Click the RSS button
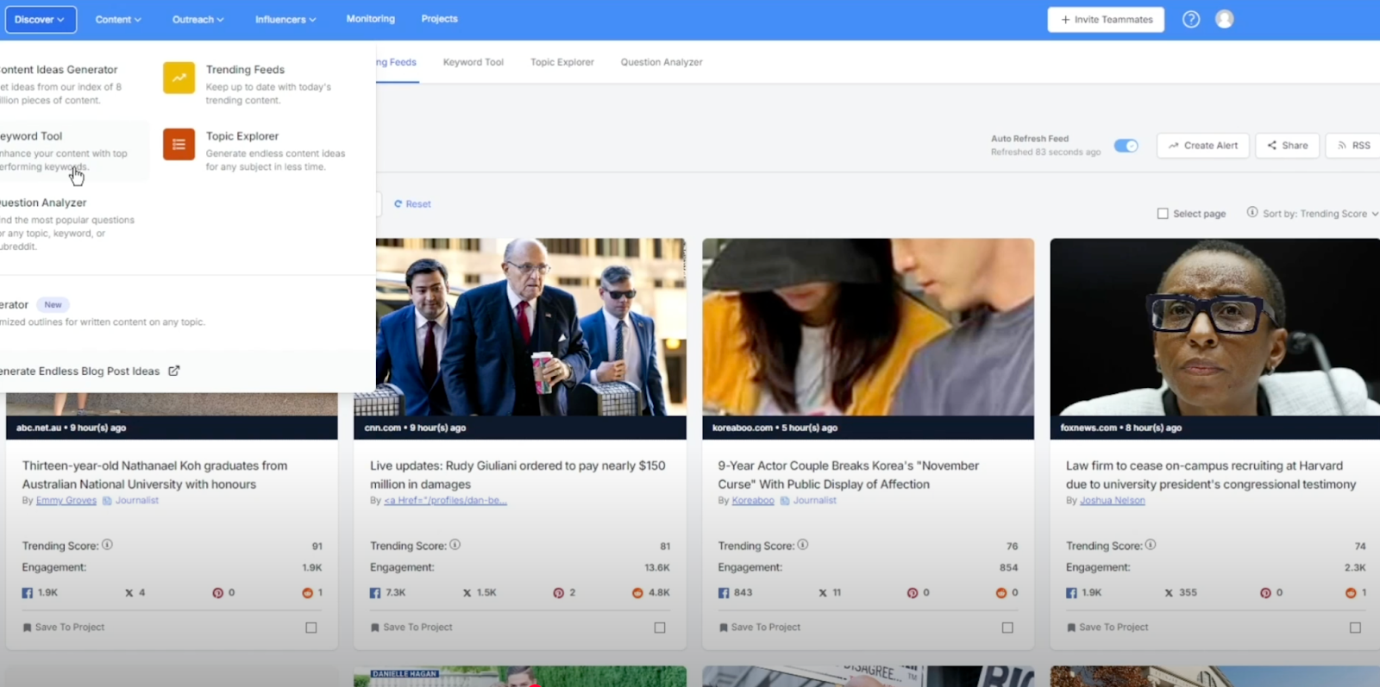 tap(1353, 146)
